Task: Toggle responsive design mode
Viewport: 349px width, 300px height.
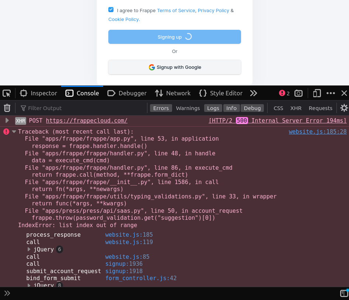Action: (317, 93)
